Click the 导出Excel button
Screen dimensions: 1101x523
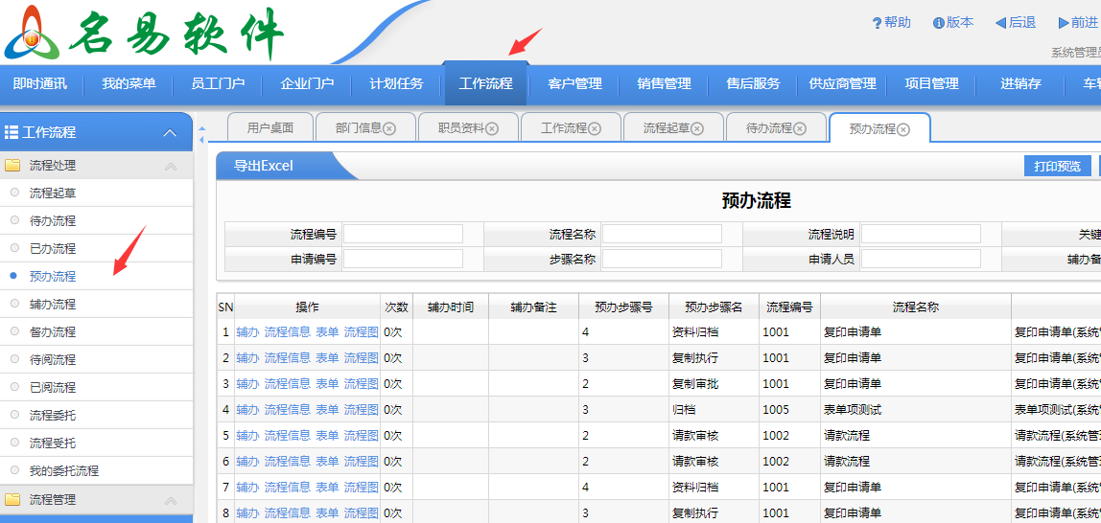[264, 166]
